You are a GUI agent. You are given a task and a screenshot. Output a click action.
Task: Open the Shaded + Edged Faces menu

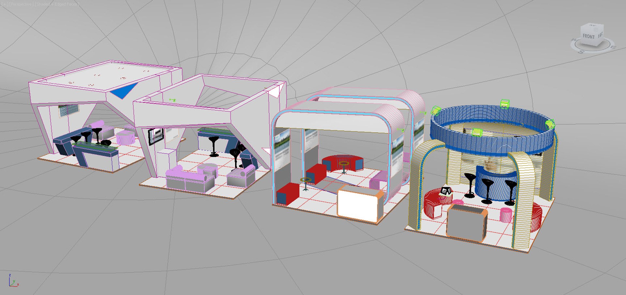pyautogui.click(x=57, y=4)
